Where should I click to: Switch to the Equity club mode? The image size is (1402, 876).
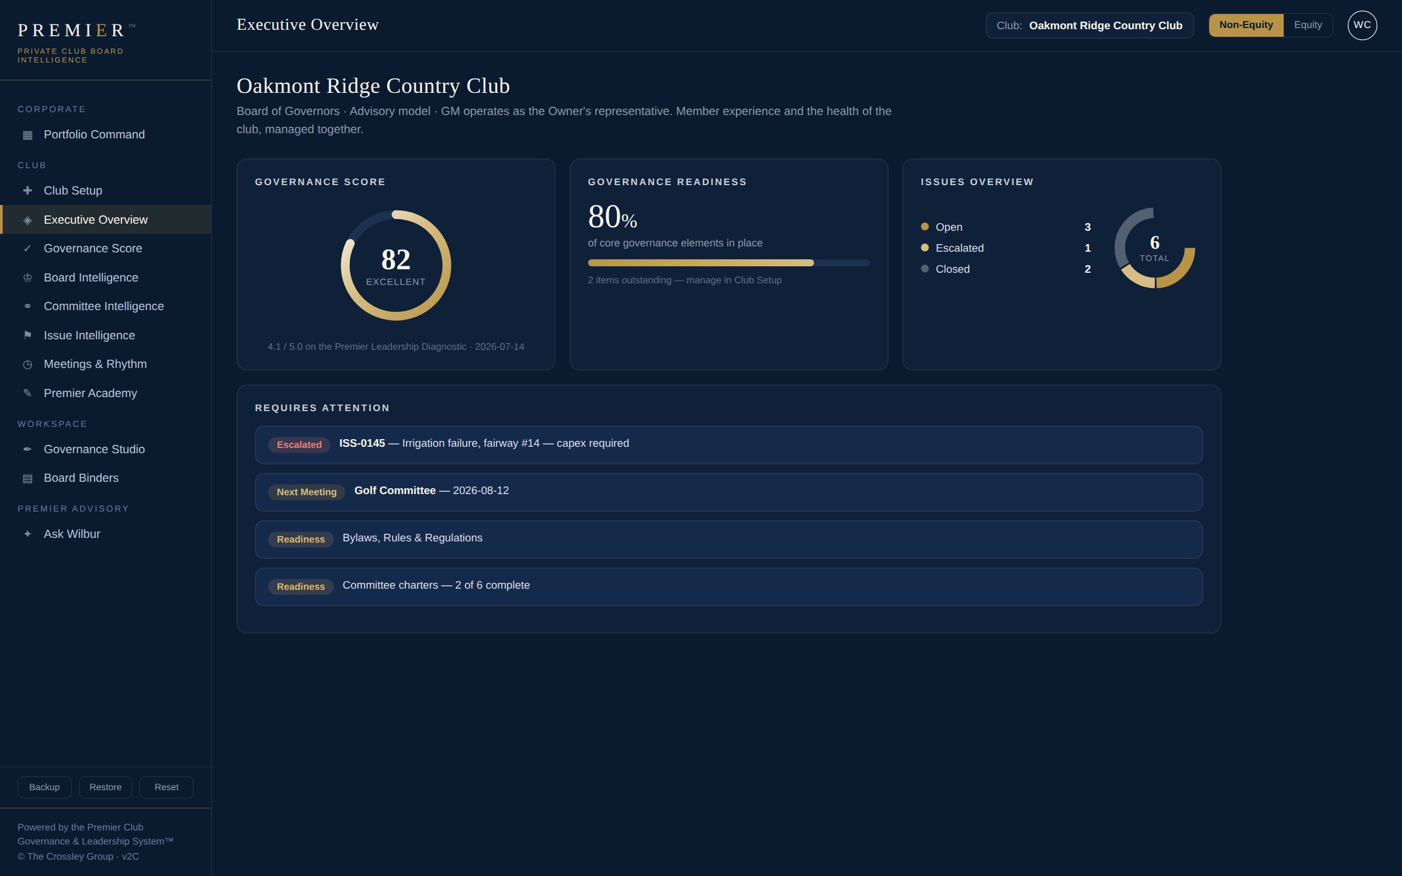click(x=1307, y=25)
